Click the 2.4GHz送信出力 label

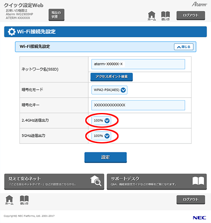pos(35,120)
